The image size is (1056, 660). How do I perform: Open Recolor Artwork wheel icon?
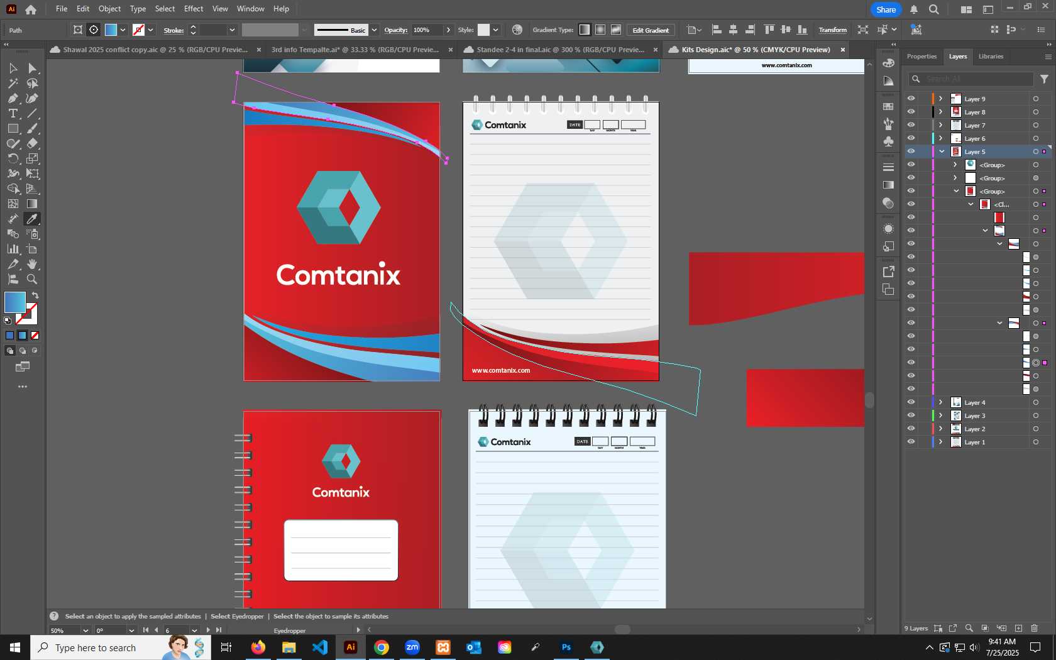tap(517, 30)
